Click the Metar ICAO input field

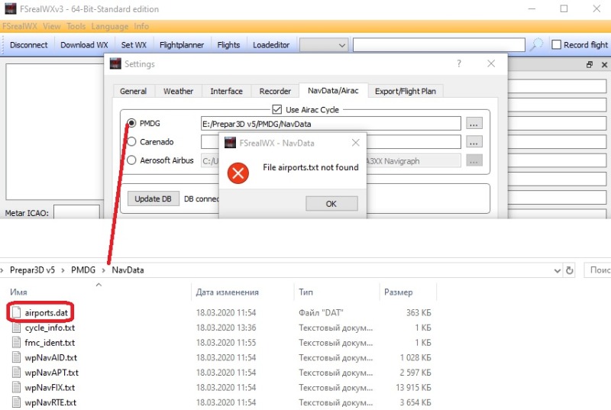(x=76, y=212)
